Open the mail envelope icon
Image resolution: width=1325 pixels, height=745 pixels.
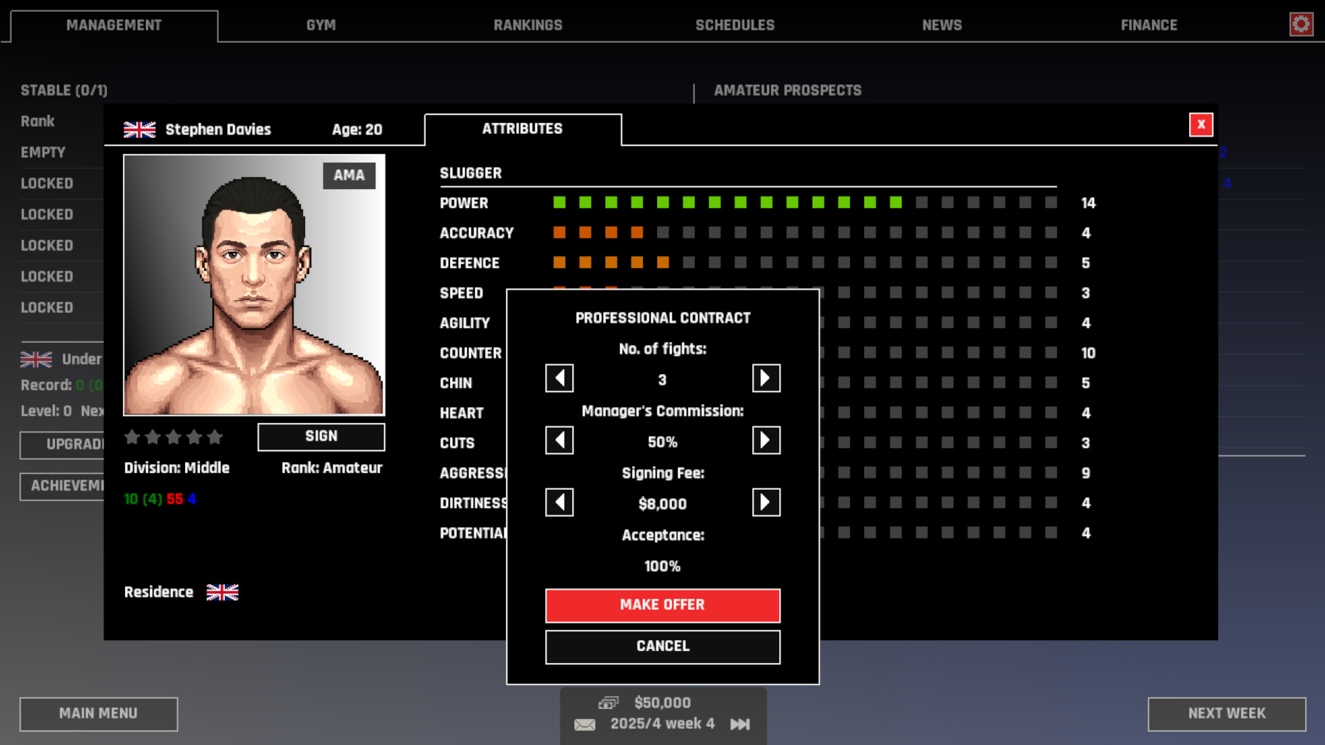pos(585,724)
